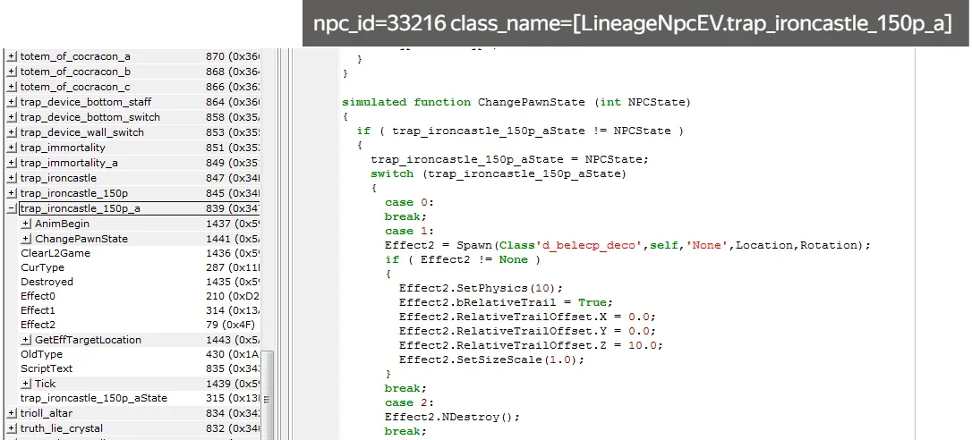Select the Effect2 property
The height and width of the screenshot is (440, 972).
coord(38,325)
